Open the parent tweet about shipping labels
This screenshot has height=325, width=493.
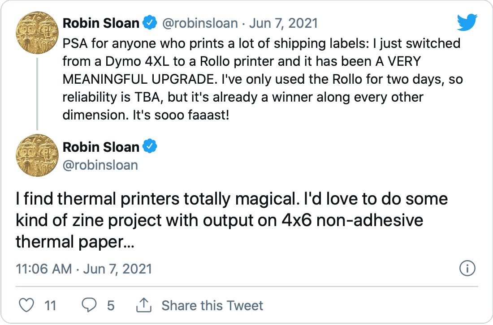[263, 79]
